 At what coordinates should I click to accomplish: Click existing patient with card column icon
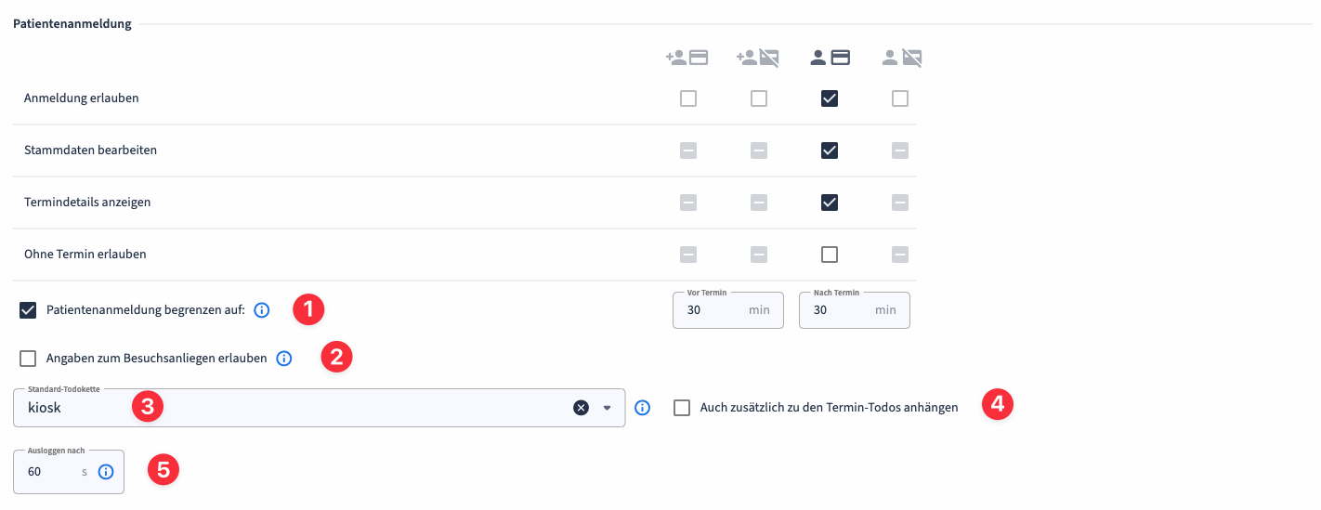[830, 58]
